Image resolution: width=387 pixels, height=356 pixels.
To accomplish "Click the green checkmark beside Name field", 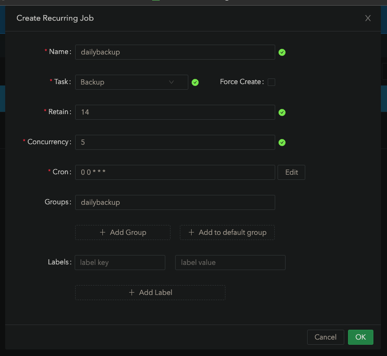I will [282, 52].
